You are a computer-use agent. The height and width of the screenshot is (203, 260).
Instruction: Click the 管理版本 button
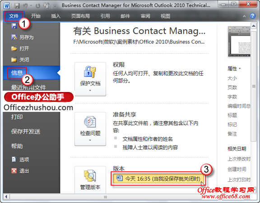tap(90, 180)
